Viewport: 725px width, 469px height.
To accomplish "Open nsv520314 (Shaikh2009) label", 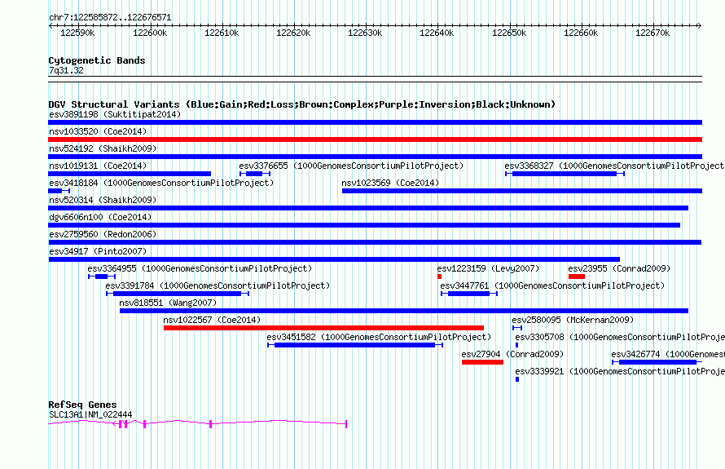I will pos(103,200).
